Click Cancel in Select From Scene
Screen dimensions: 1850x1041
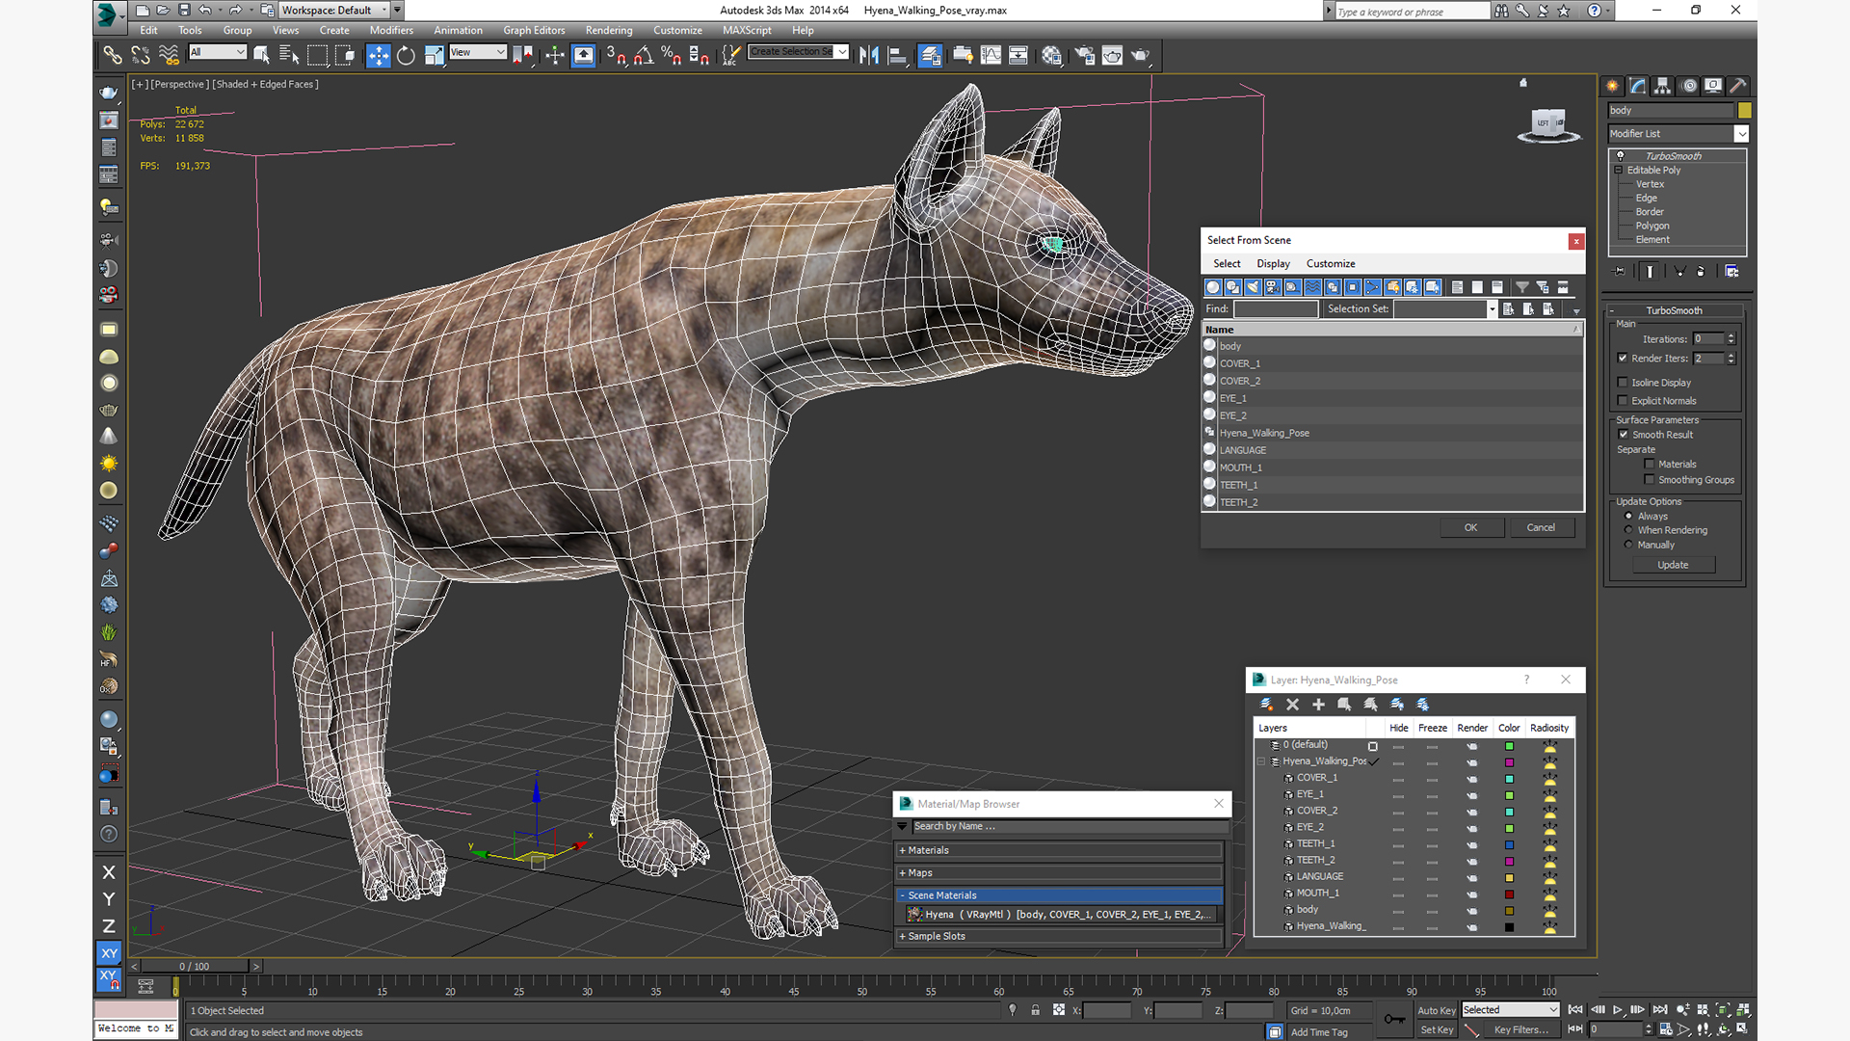pos(1541,528)
